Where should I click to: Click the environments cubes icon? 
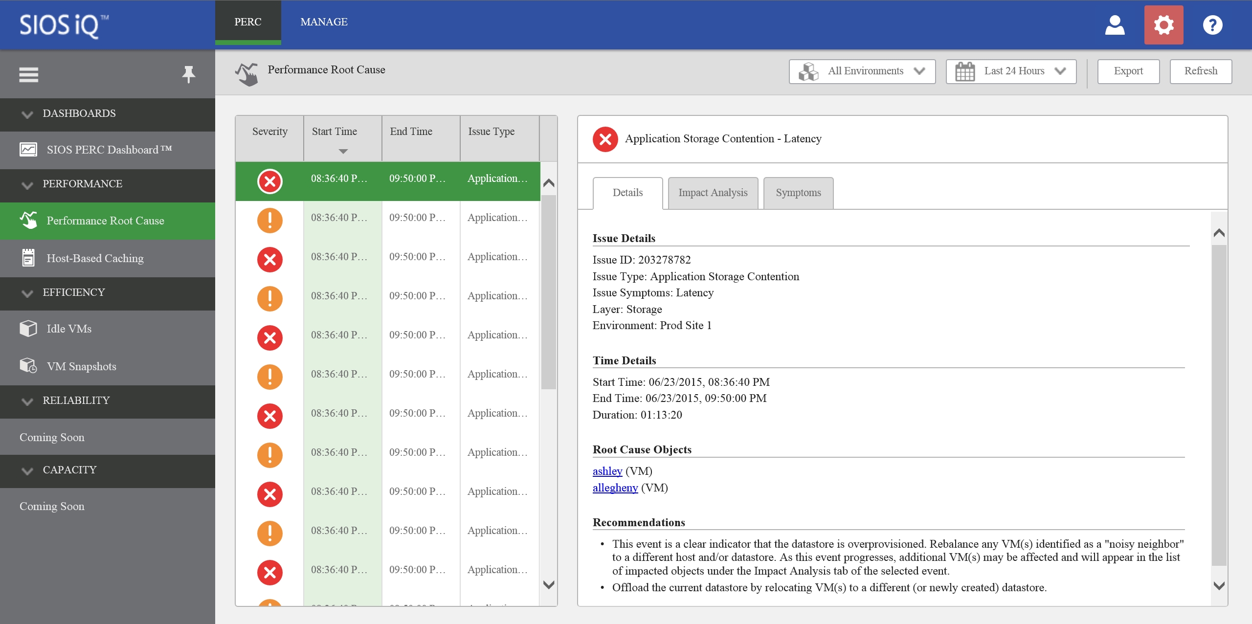pyautogui.click(x=808, y=71)
